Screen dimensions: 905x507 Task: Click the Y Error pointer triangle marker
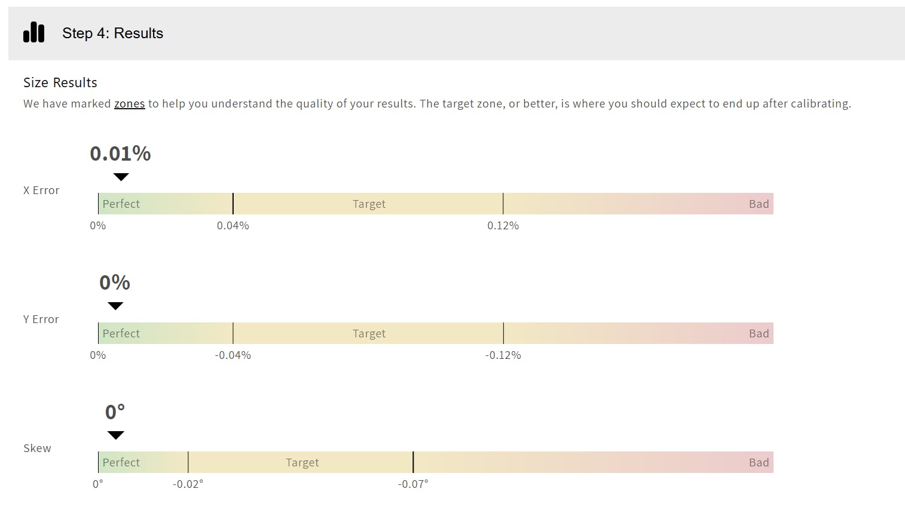(115, 306)
